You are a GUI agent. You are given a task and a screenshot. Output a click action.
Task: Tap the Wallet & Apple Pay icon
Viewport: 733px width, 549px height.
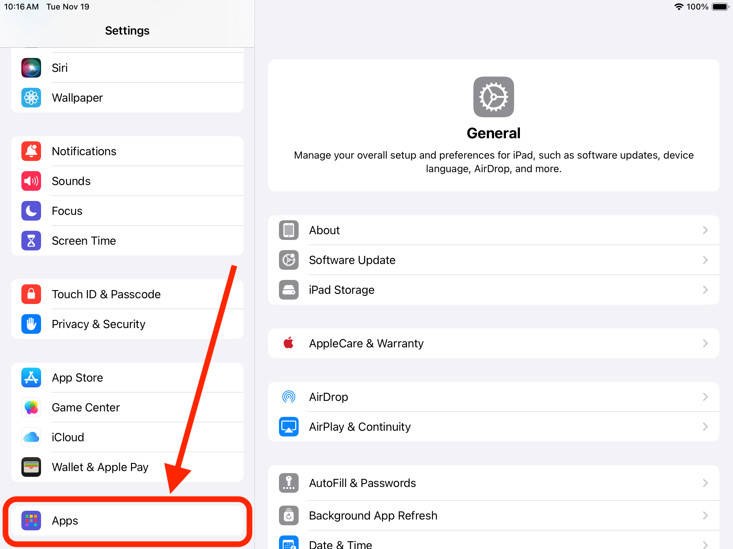click(x=31, y=467)
